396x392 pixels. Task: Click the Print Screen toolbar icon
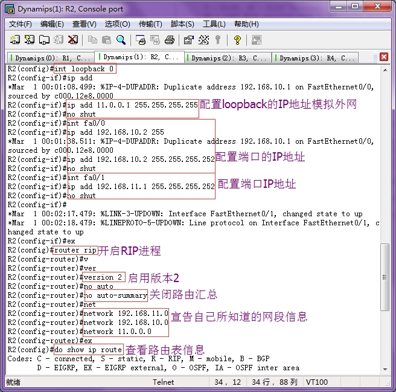[141, 40]
